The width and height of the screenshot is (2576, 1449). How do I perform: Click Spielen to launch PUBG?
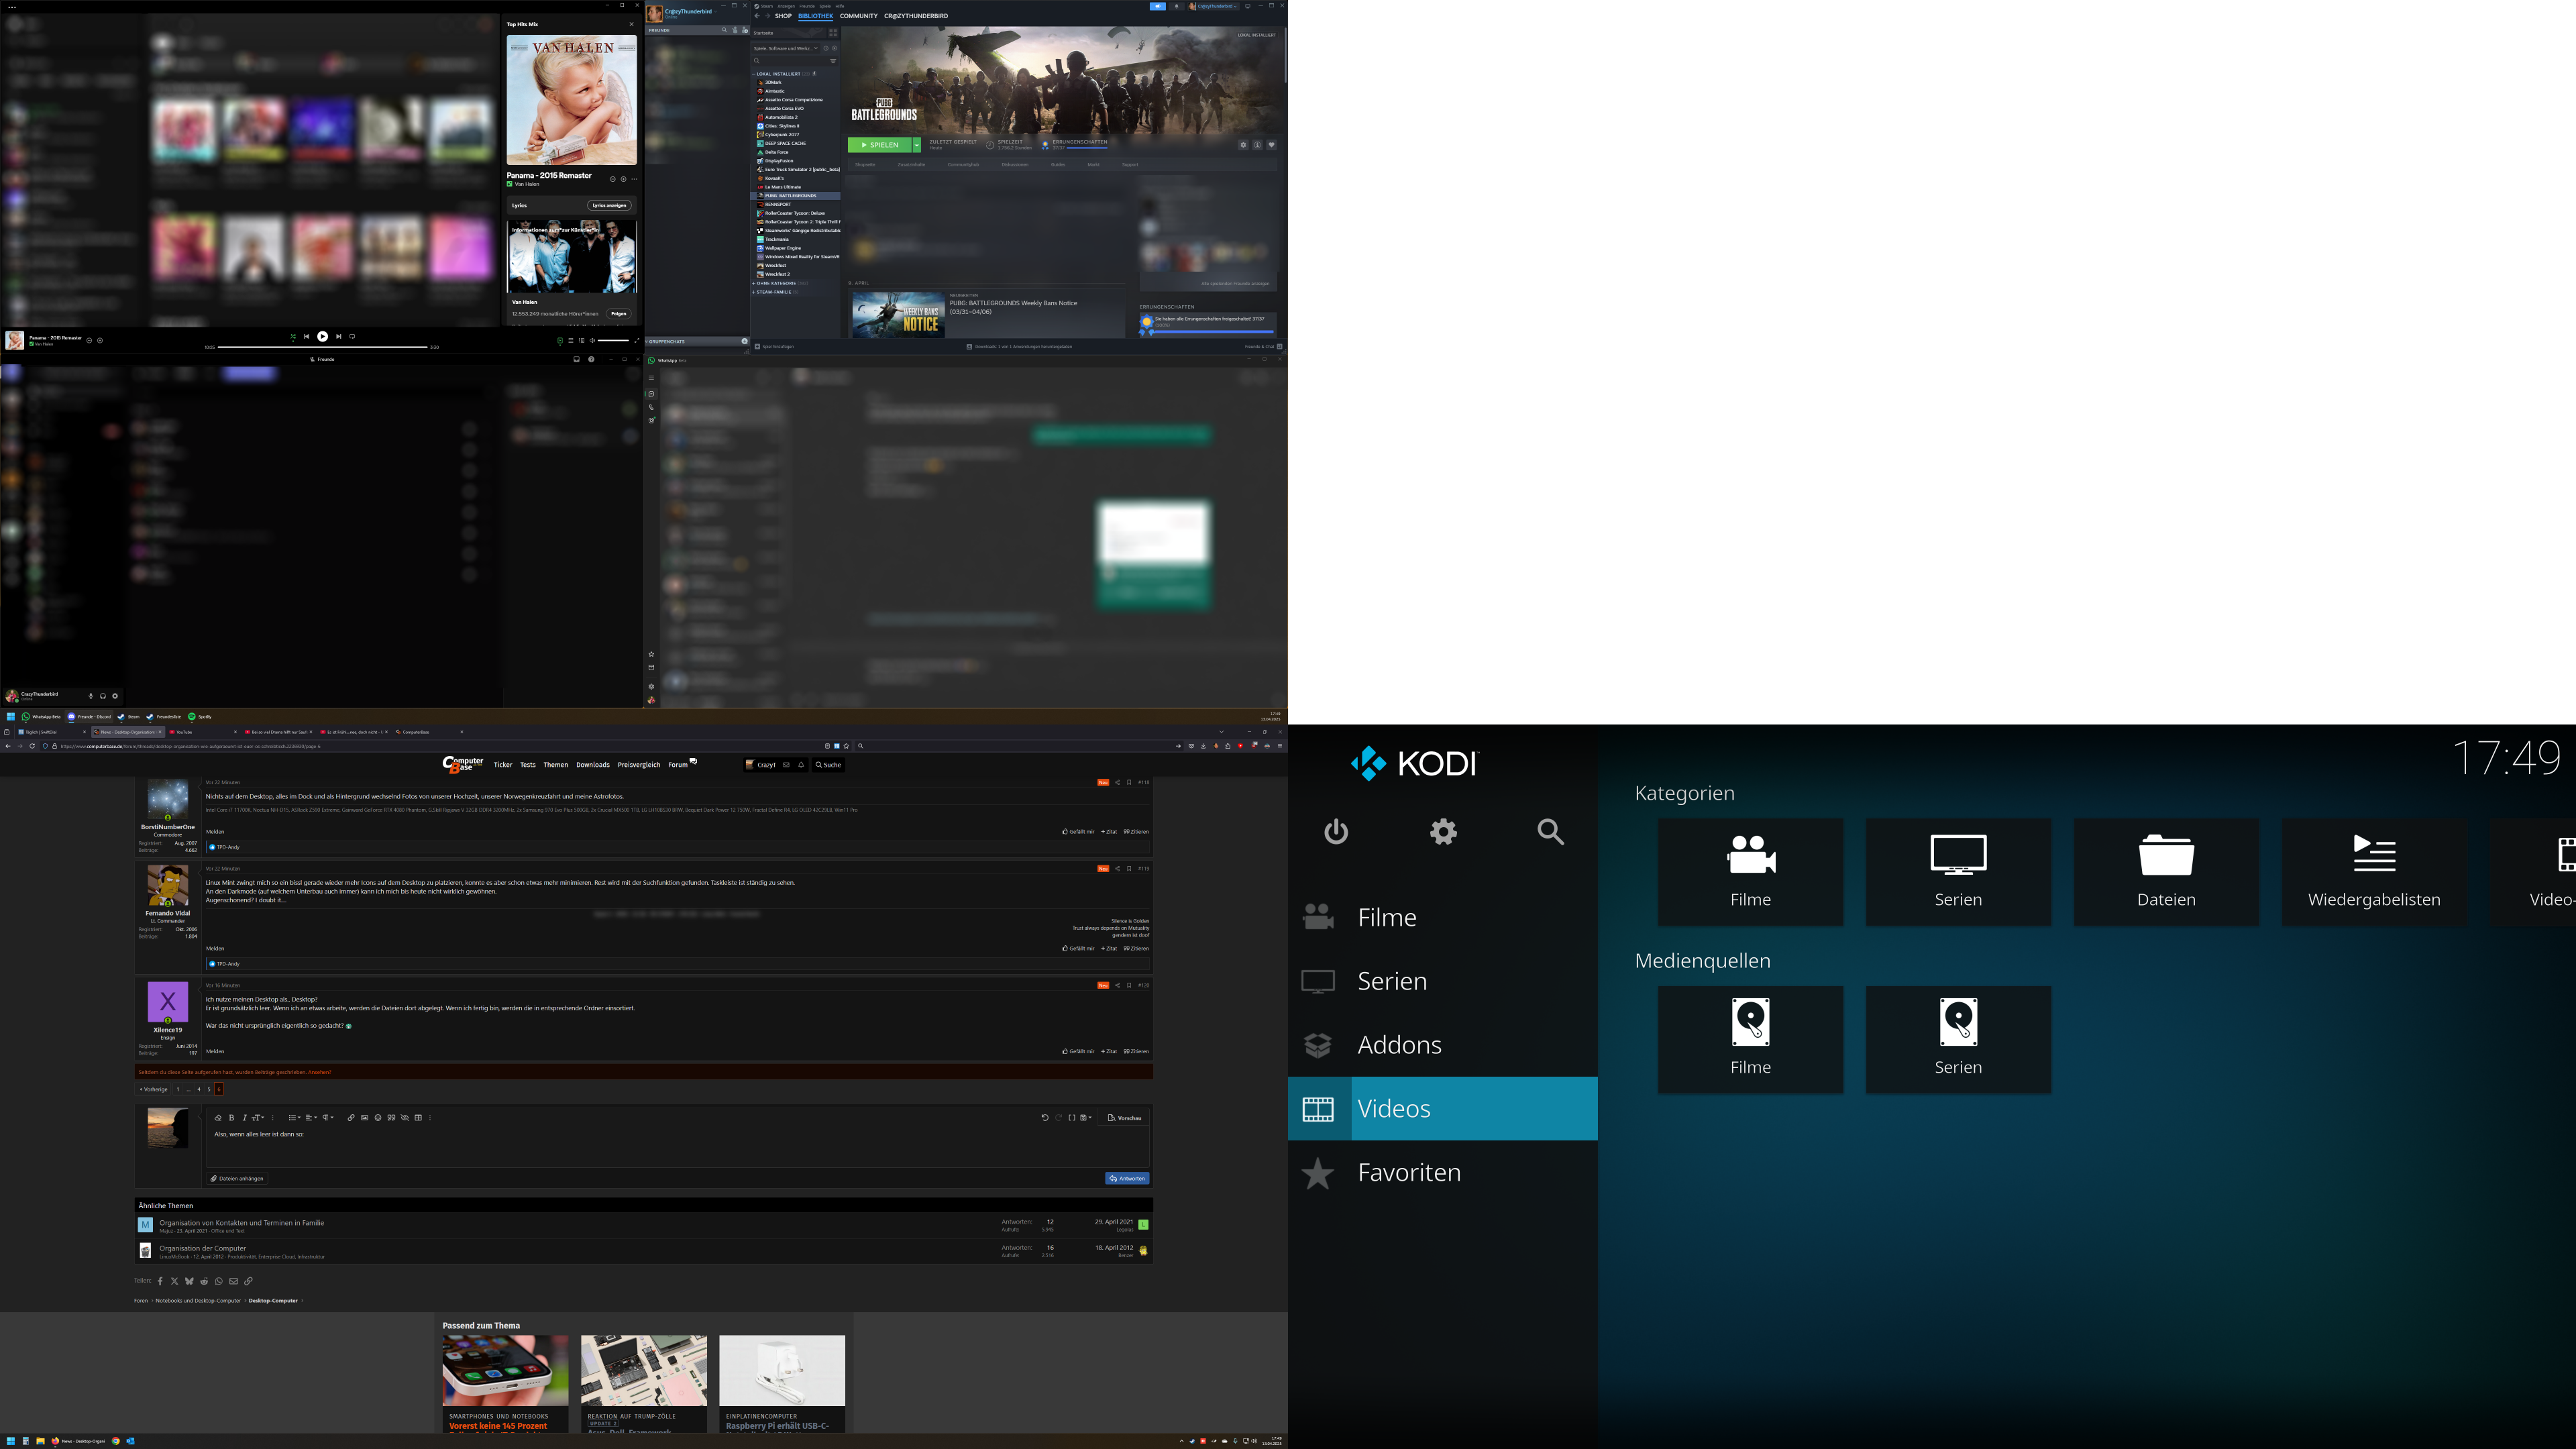point(879,145)
